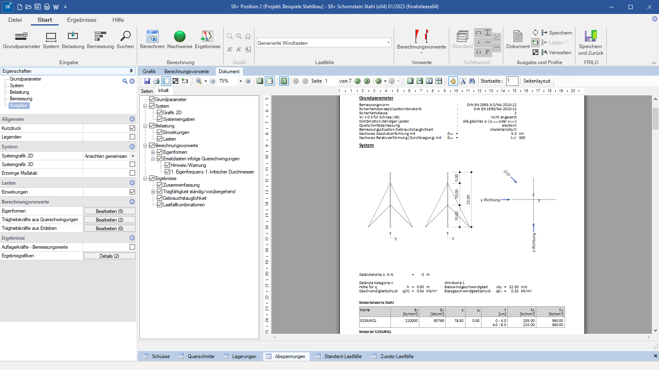The image size is (659, 370).
Task: Uncheck Grafik 2D in content tree
Action: [x=160, y=113]
